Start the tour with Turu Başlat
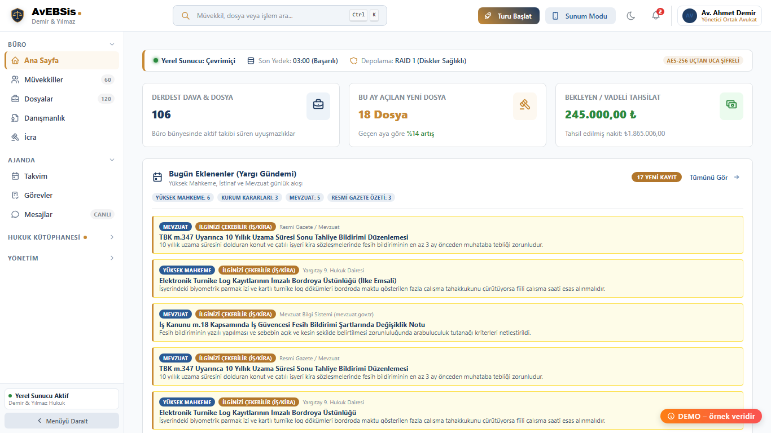771x433 pixels. point(509,16)
